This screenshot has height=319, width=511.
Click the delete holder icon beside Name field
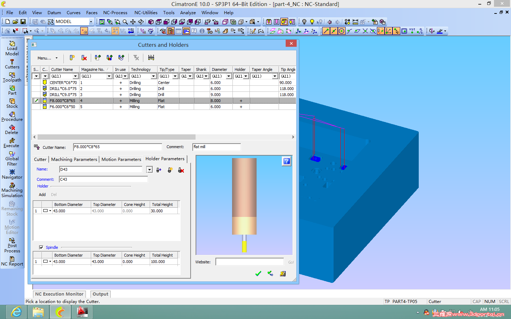(181, 170)
